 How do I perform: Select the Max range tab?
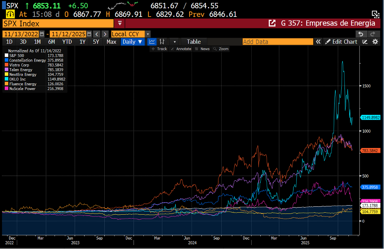point(111,42)
